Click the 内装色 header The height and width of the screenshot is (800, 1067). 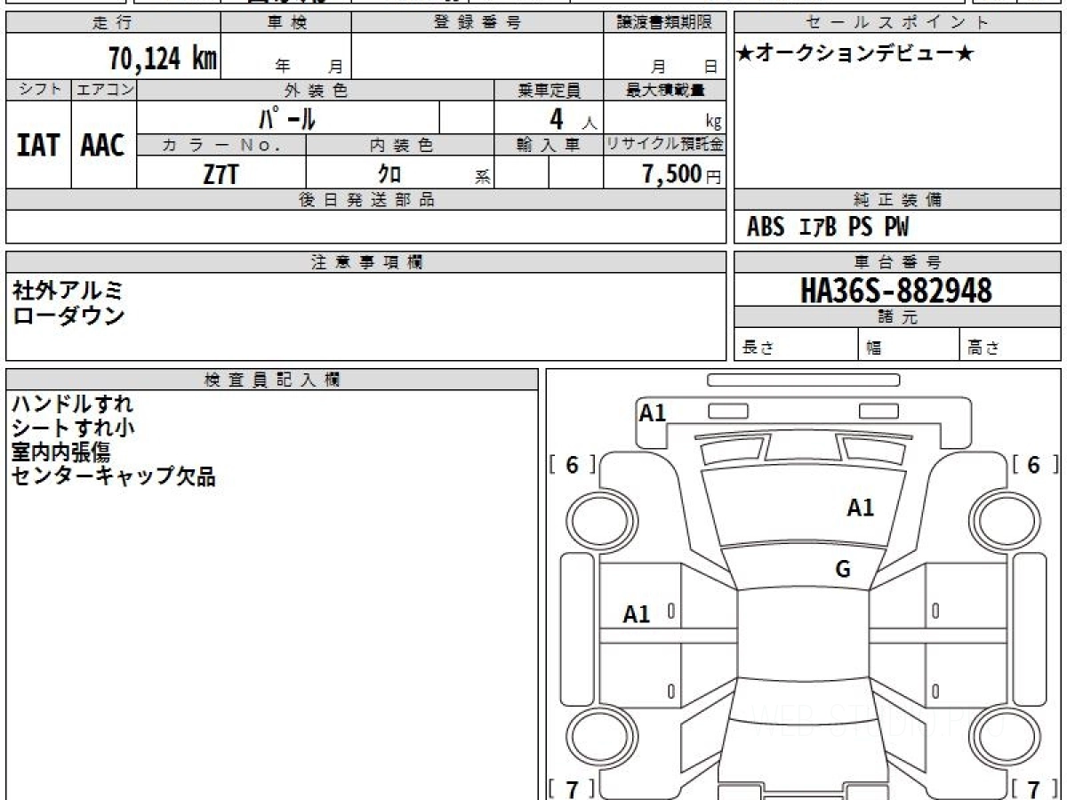point(400,145)
